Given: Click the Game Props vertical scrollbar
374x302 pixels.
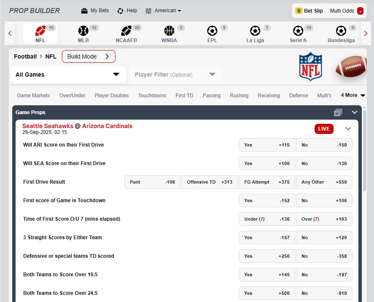Looking at the screenshot, I should 364,150.
